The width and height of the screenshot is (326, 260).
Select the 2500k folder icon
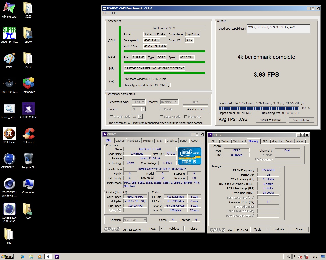tap(28, 35)
